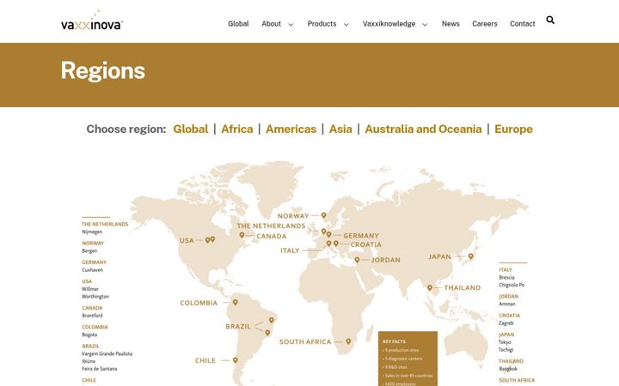
Task: Click the USA map label
Action: [x=187, y=240]
